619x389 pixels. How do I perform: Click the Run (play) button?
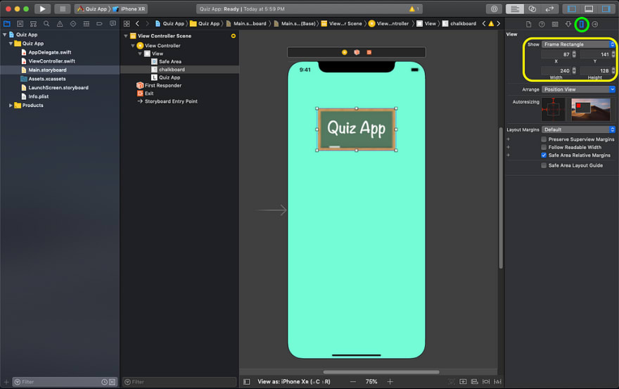[42, 8]
